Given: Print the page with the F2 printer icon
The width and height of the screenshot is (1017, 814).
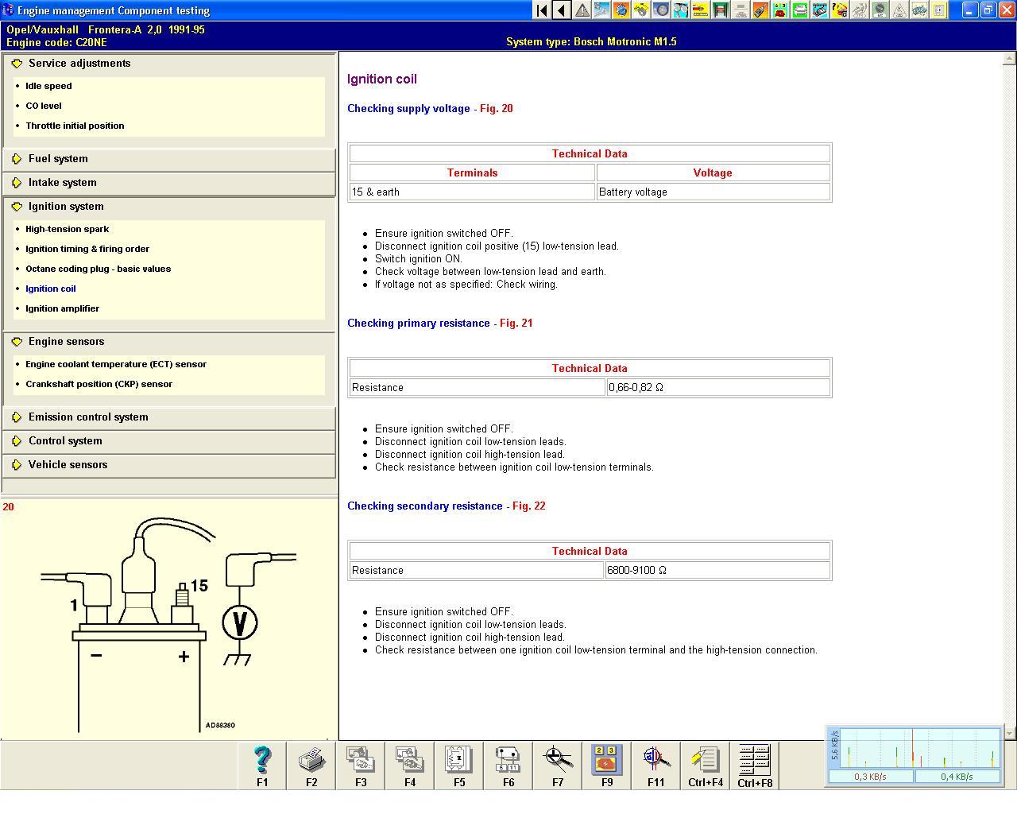Looking at the screenshot, I should 311,765.
